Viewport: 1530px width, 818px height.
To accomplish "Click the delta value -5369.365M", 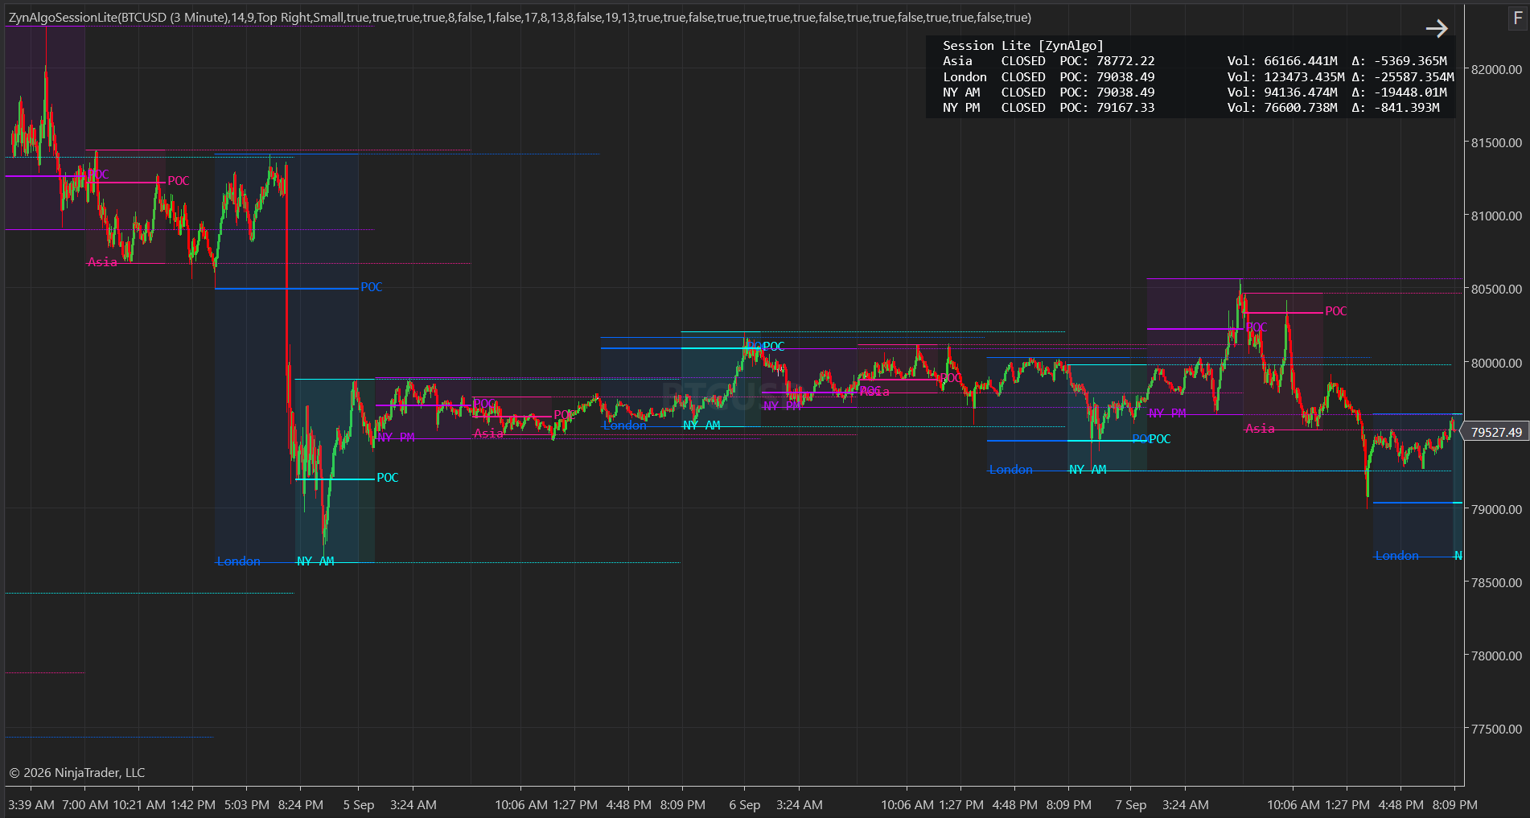I will (x=1410, y=61).
